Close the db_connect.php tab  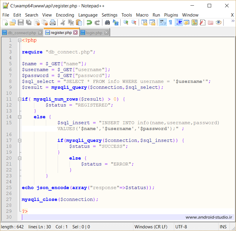40,32
